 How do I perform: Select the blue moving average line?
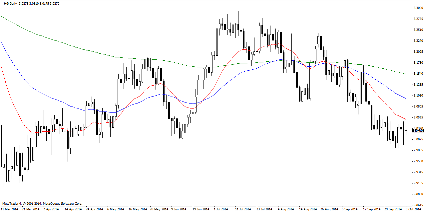[50, 98]
